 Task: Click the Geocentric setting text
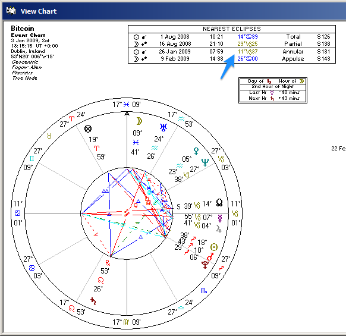click(25, 62)
